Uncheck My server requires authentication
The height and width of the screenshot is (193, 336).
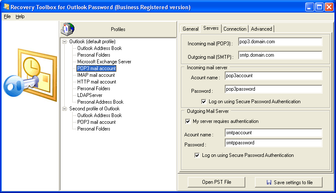(188, 121)
